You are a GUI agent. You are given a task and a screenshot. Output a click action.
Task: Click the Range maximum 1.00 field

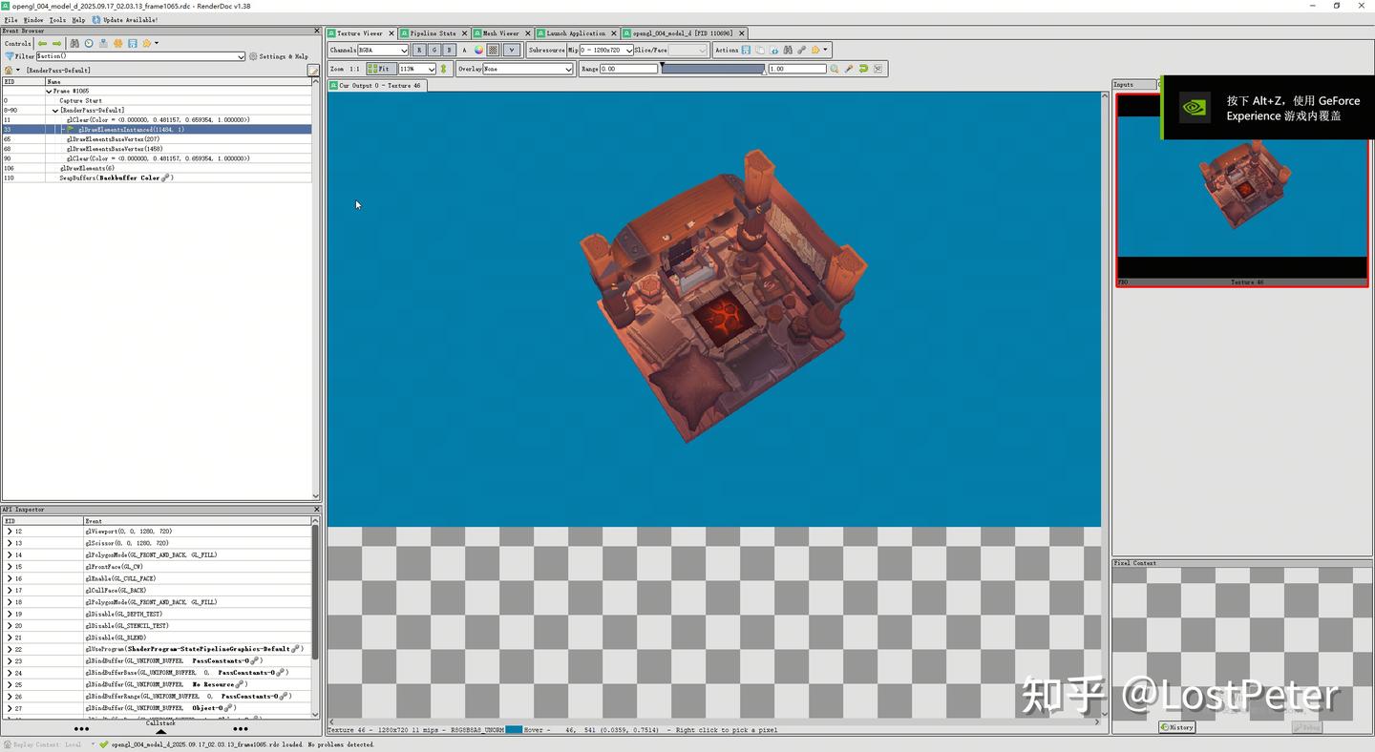797,69
